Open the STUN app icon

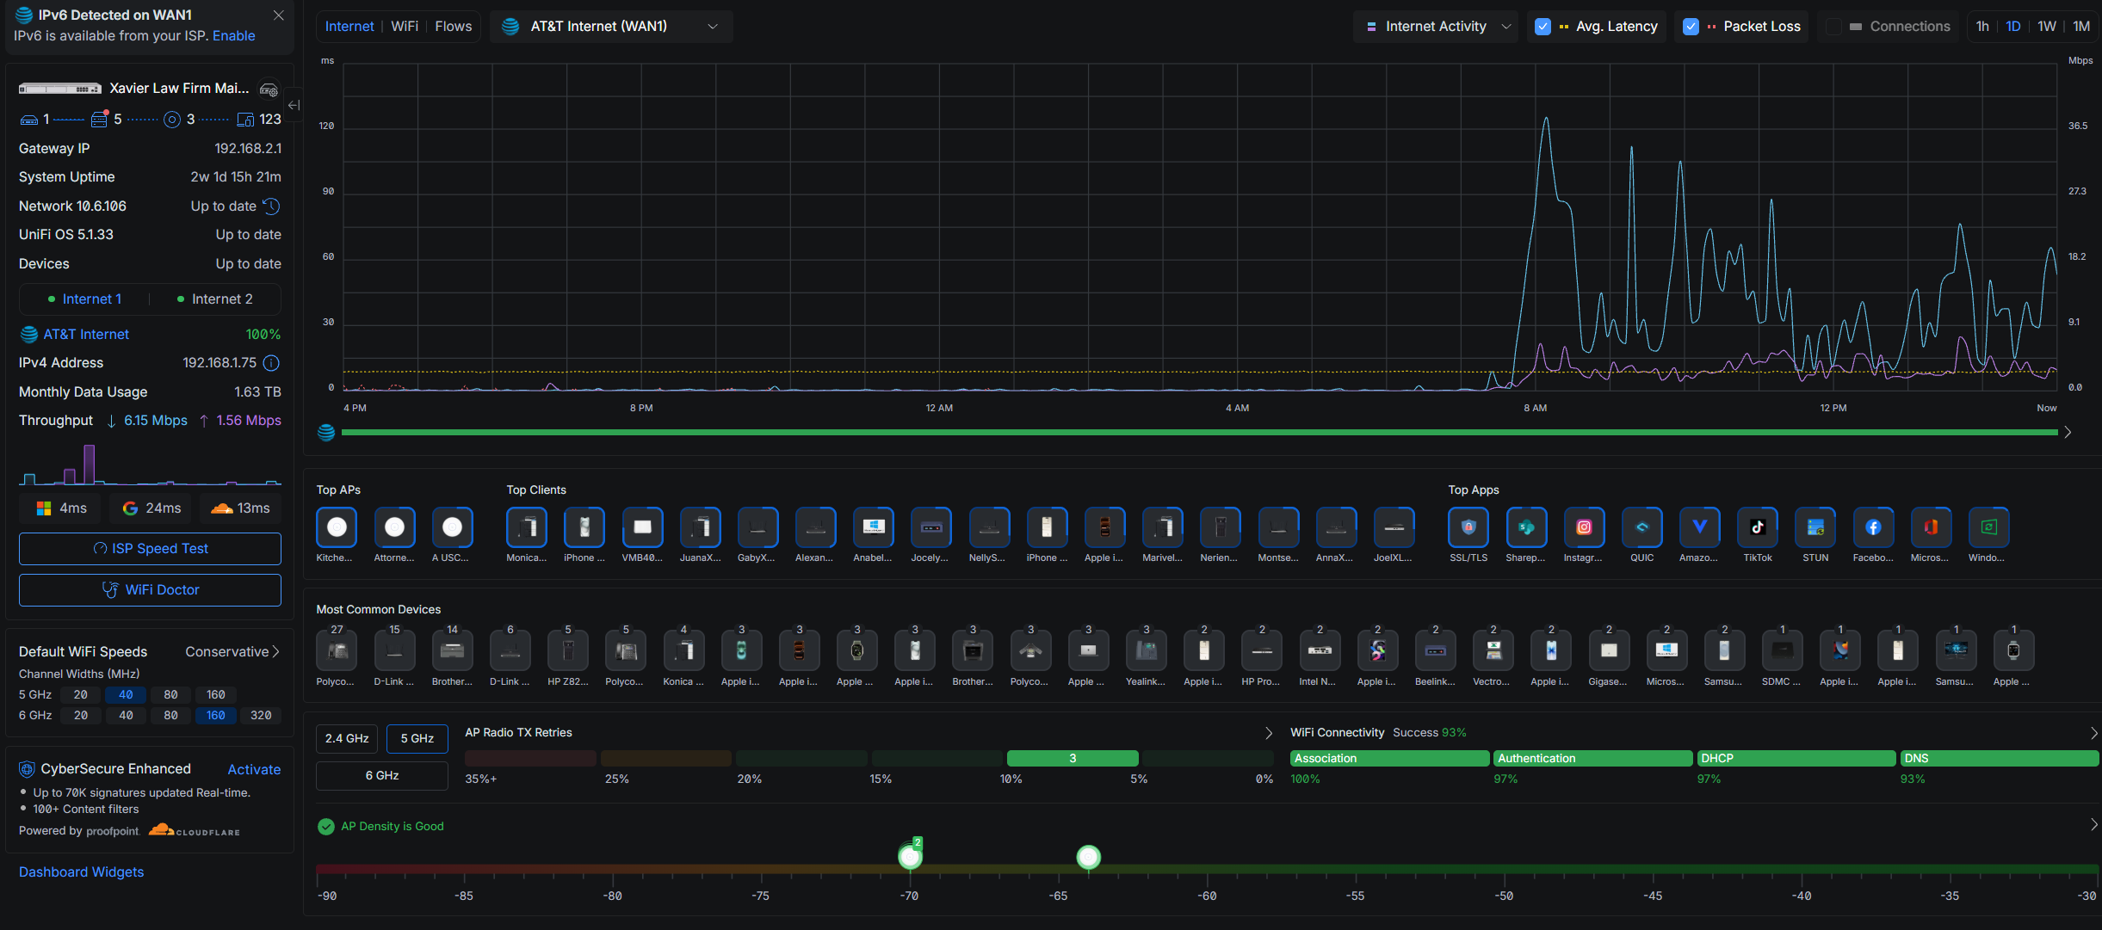(x=1815, y=527)
